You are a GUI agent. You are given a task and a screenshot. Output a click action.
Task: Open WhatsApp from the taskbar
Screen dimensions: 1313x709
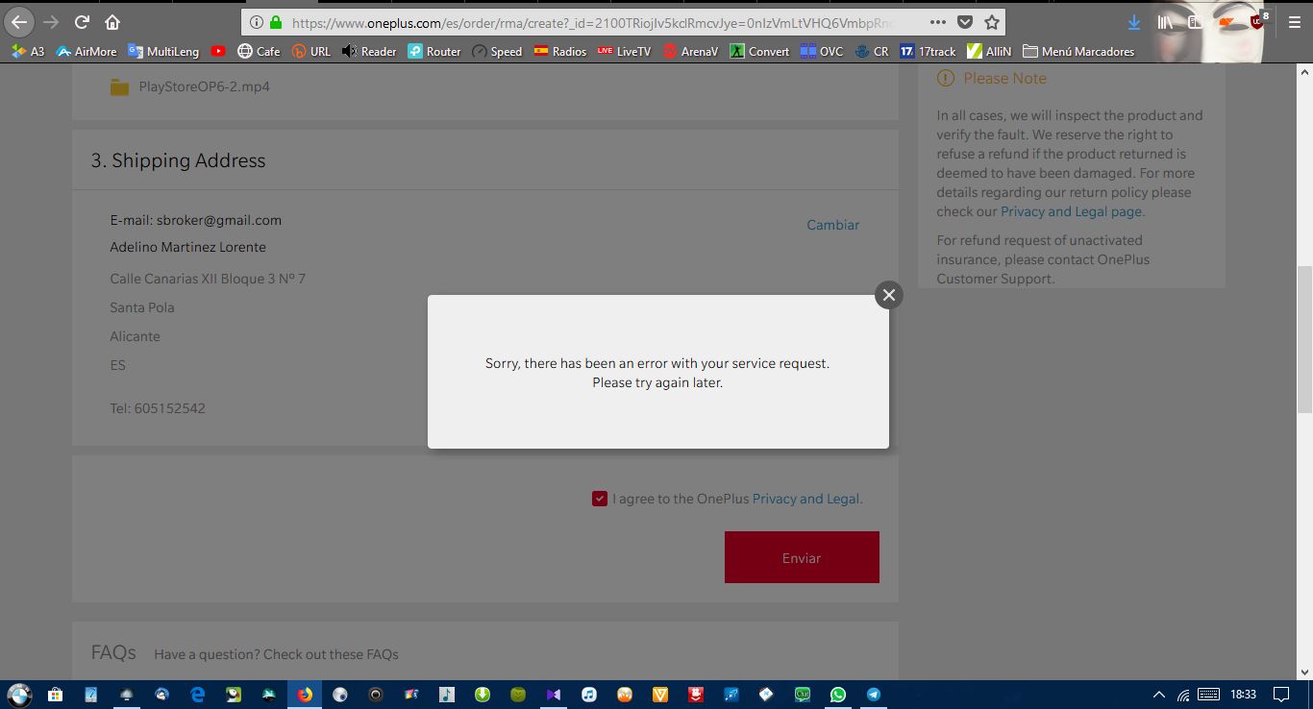click(838, 694)
